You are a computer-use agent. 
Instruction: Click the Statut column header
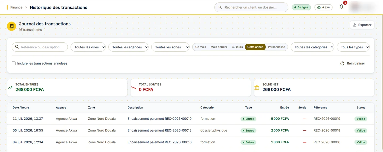(x=361, y=108)
